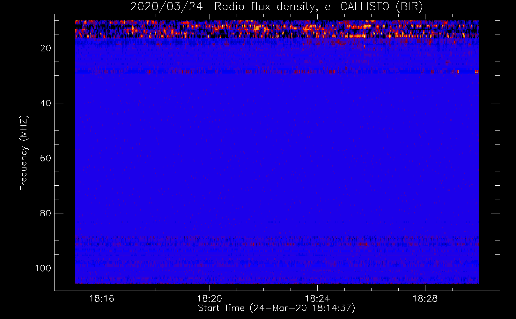Click the black margin right of the spectrogram data
The height and width of the screenshot is (319, 516).
tap(489, 153)
